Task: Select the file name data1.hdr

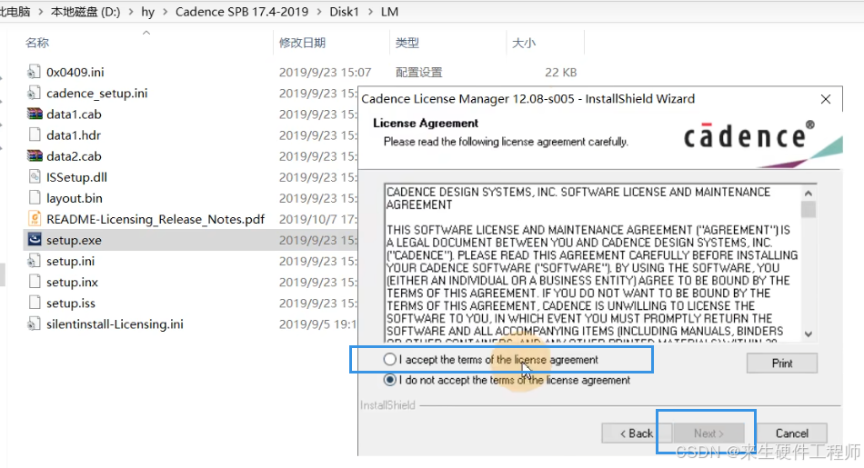Action: pos(74,134)
